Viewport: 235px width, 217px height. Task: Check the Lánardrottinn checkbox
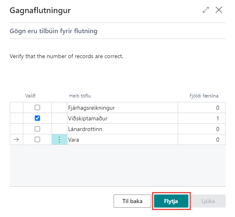coord(37,129)
